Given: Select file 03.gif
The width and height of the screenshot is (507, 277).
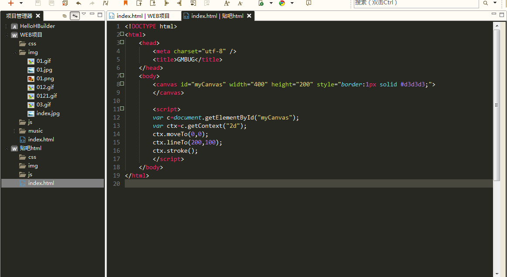Looking at the screenshot, I should (44, 104).
